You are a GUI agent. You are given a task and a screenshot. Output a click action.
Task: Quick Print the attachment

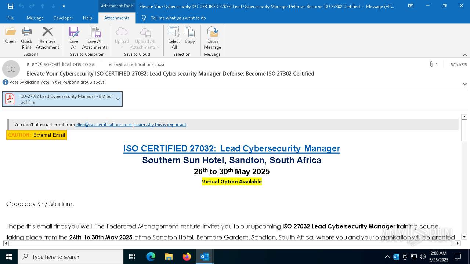coord(26,38)
